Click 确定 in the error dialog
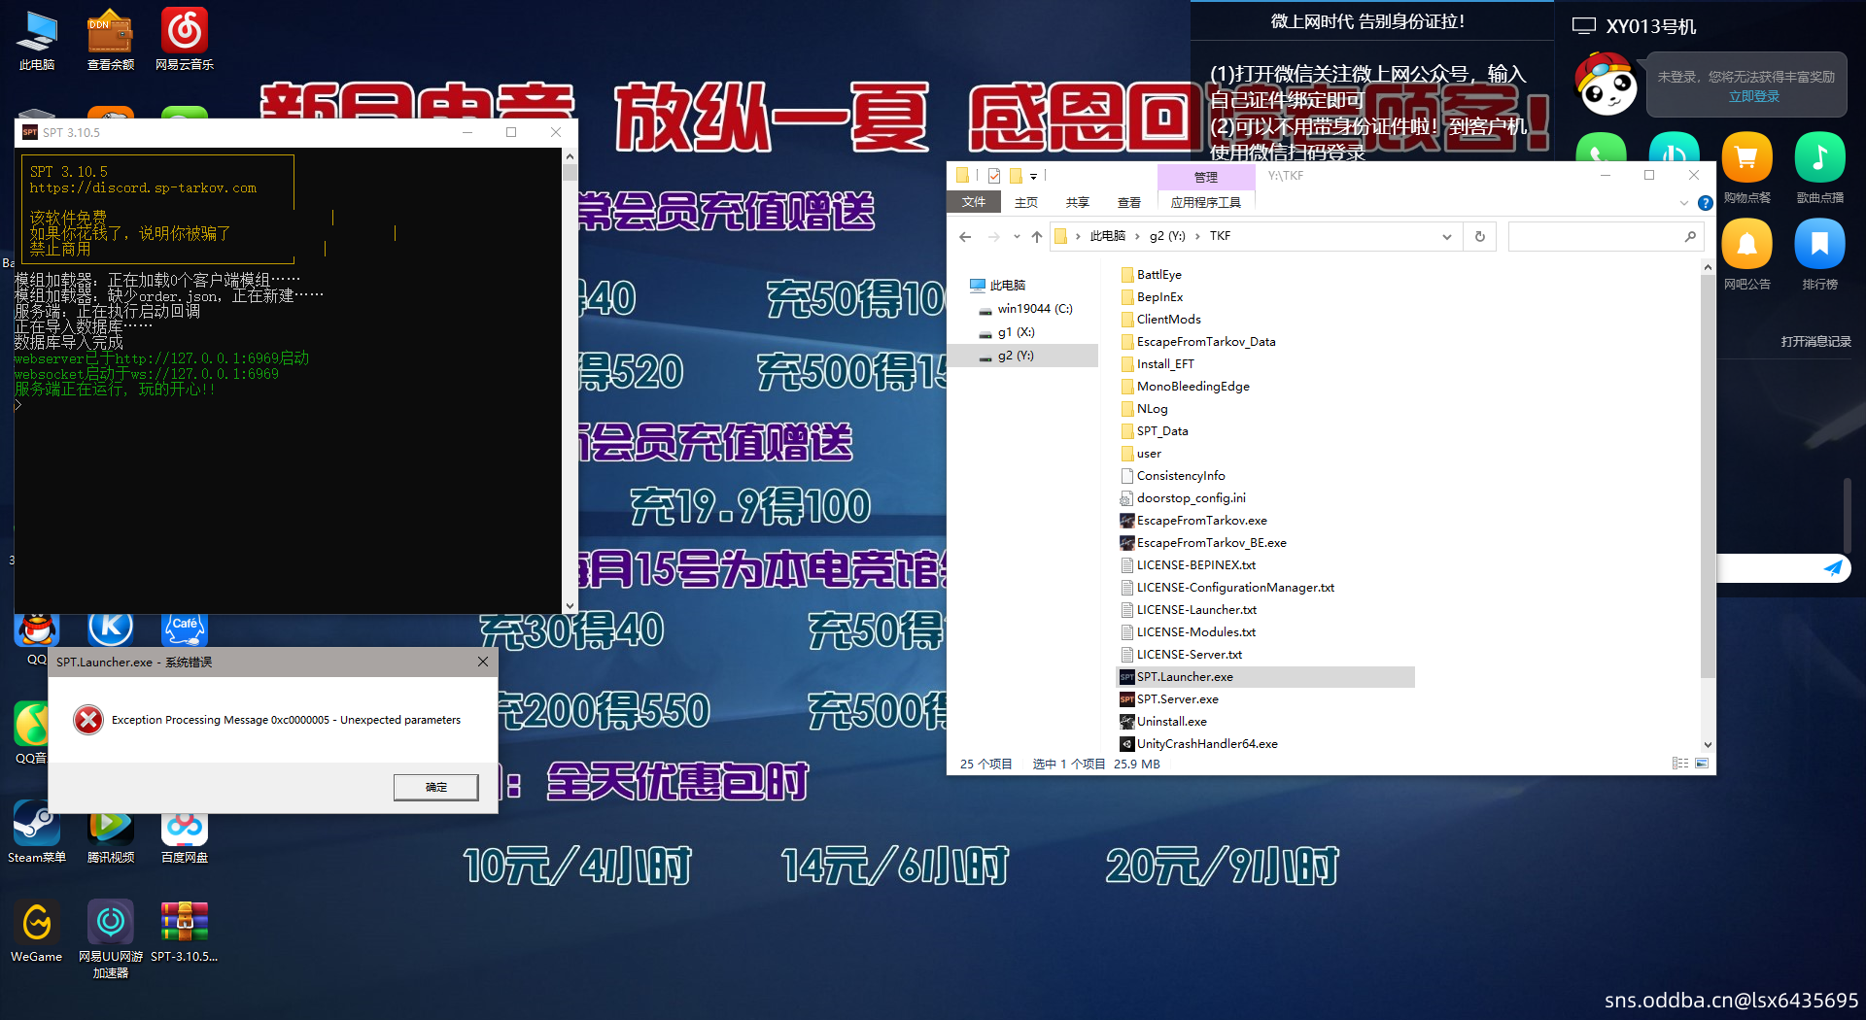Screen dimensions: 1866x1020 436,787
